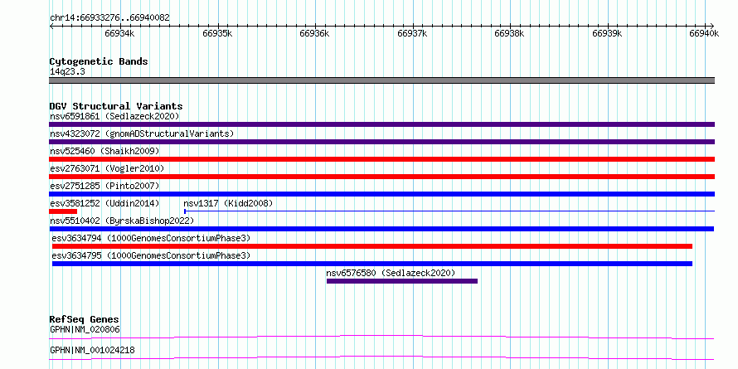Click the nsv6576580 (Sedlazeck2020) purple bar
Viewport: 738px width, 369px height.
[402, 281]
